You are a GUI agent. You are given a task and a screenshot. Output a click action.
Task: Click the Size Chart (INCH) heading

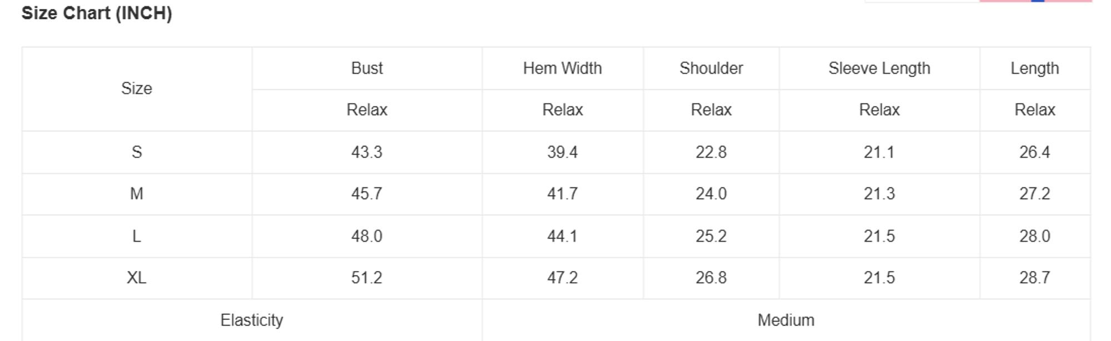(x=97, y=13)
